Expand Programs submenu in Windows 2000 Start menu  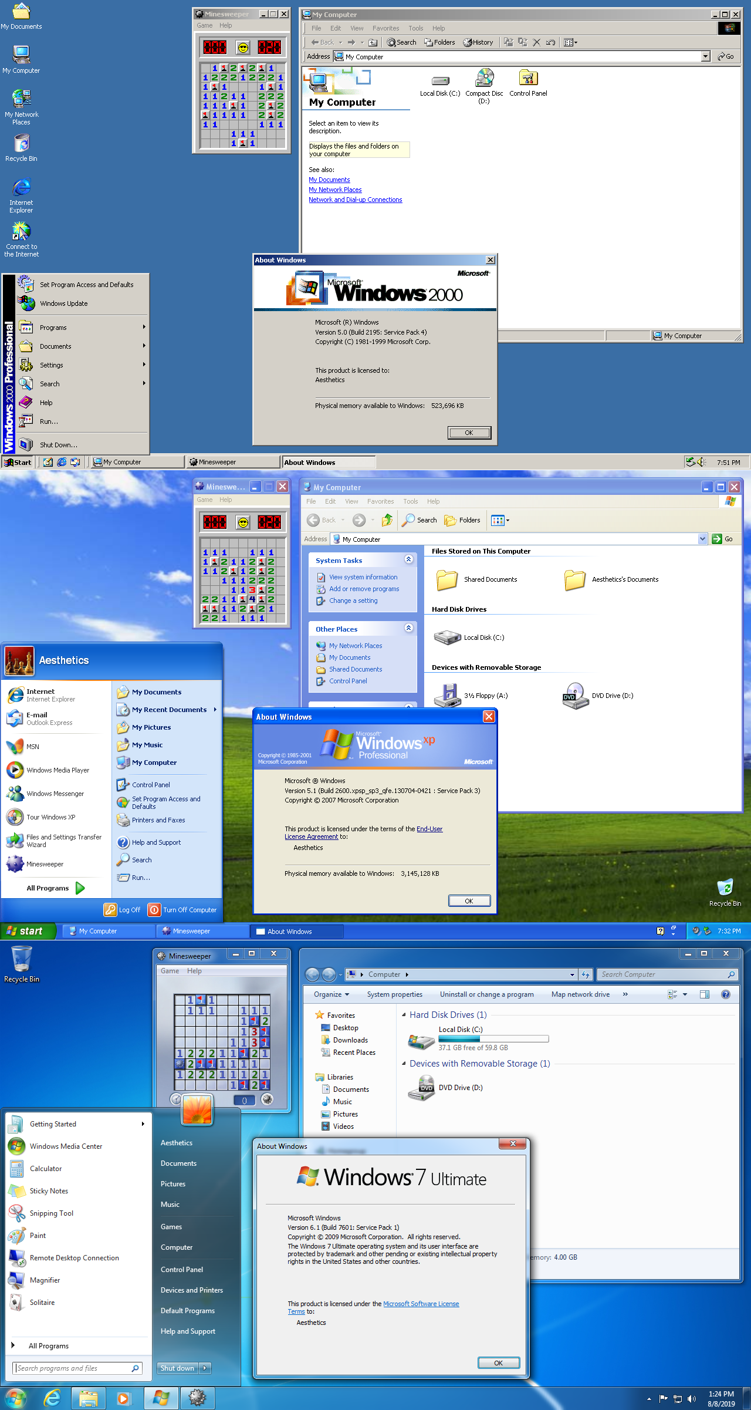(82, 328)
